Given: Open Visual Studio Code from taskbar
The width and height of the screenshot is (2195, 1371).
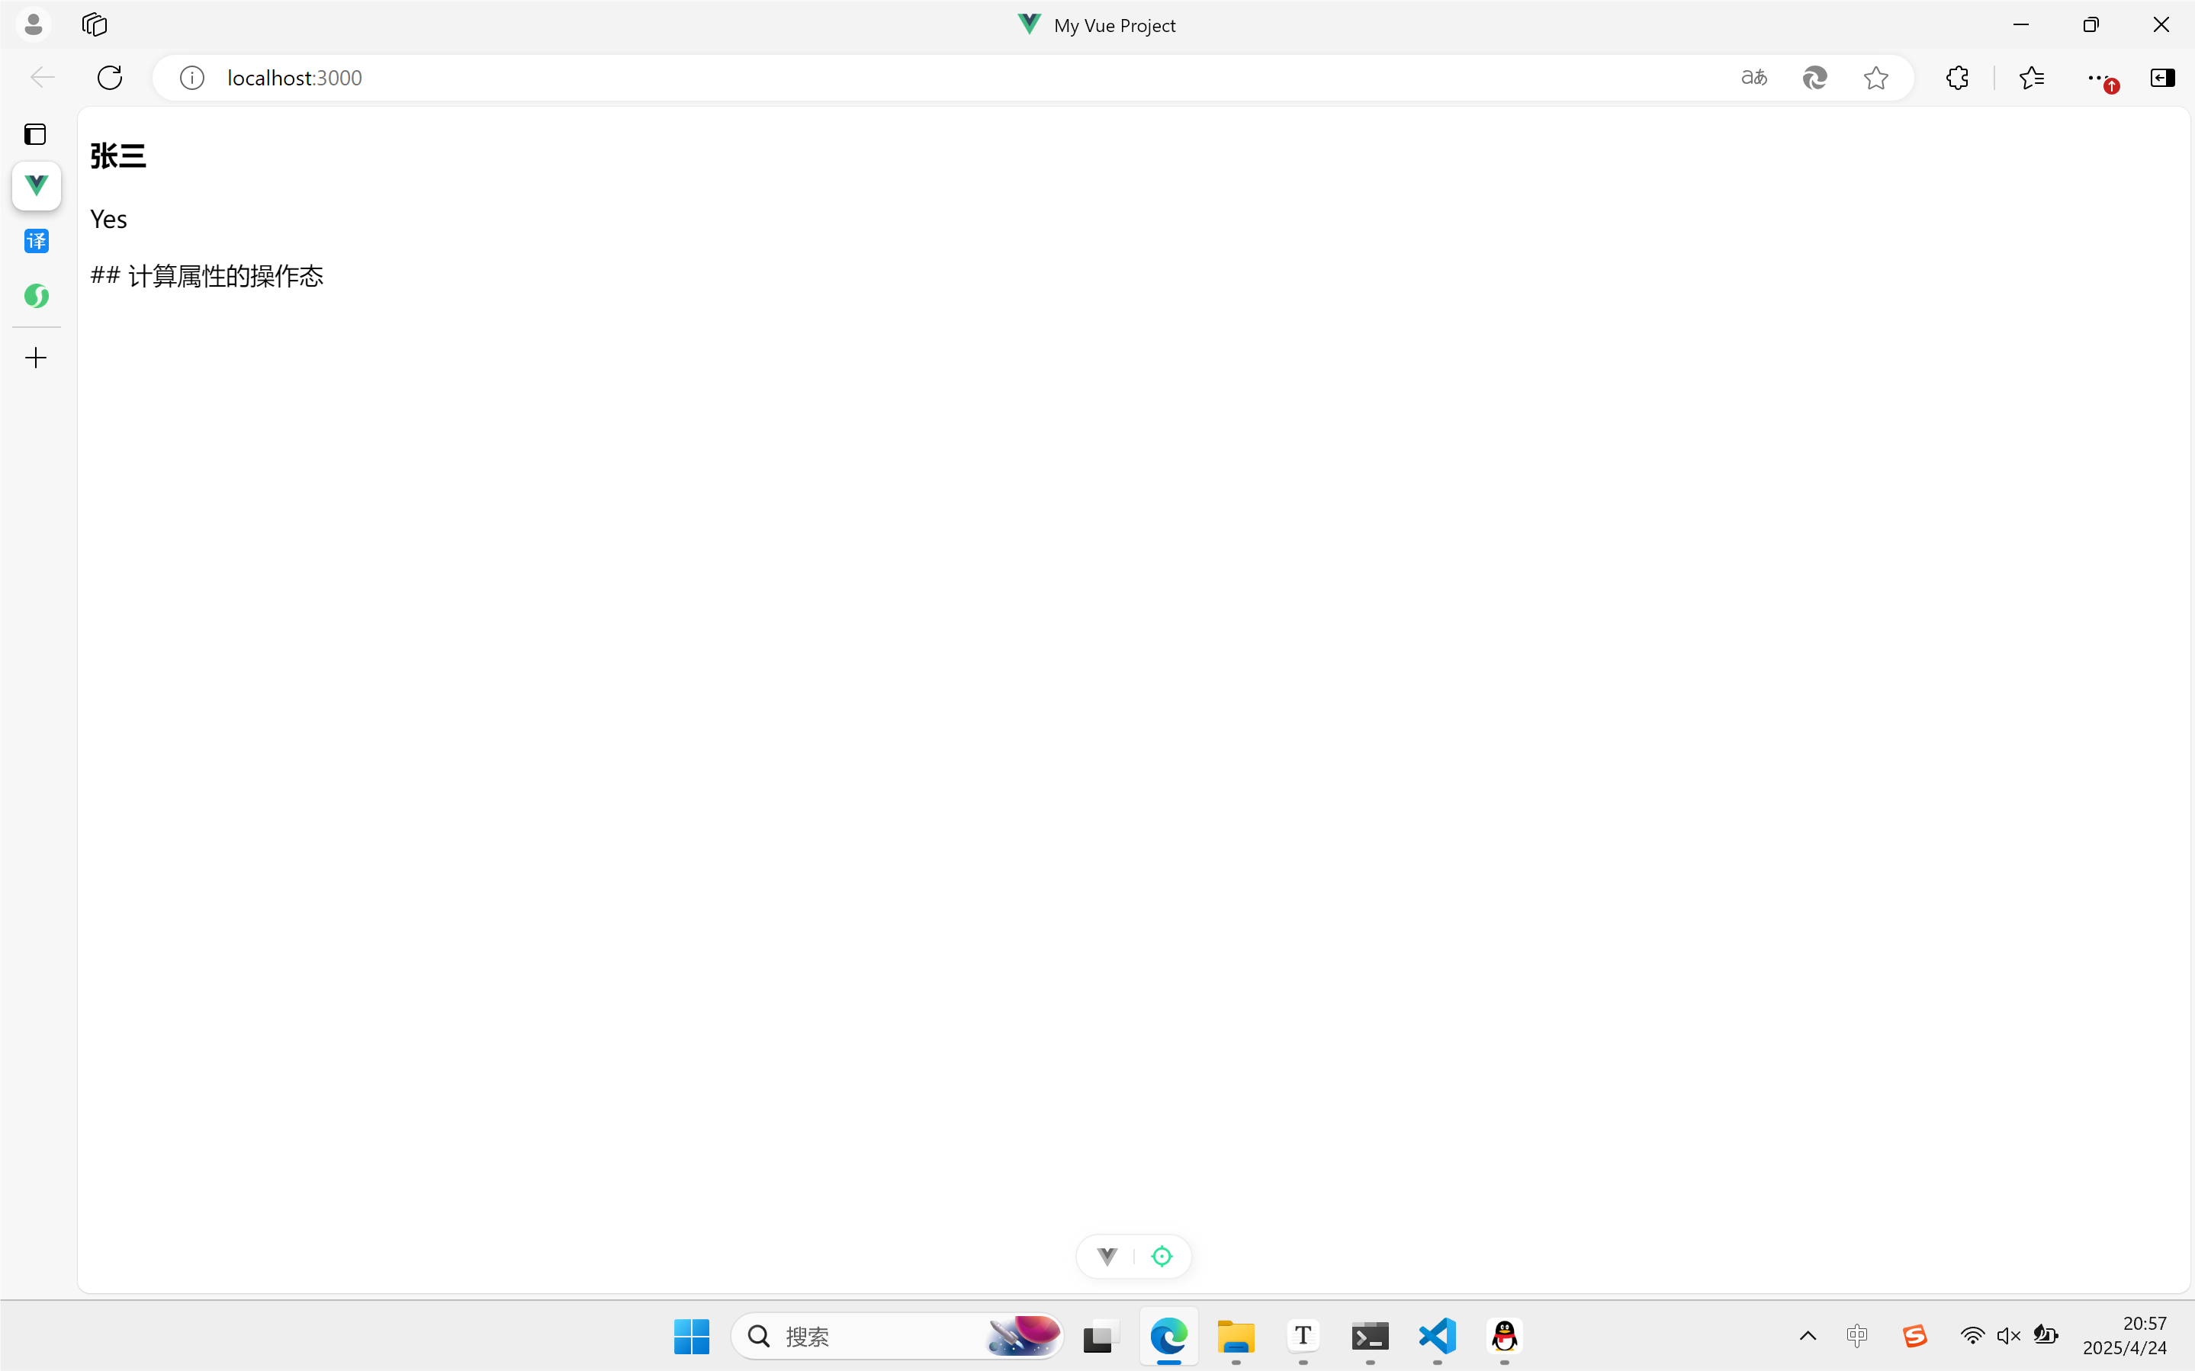Looking at the screenshot, I should pos(1437,1336).
